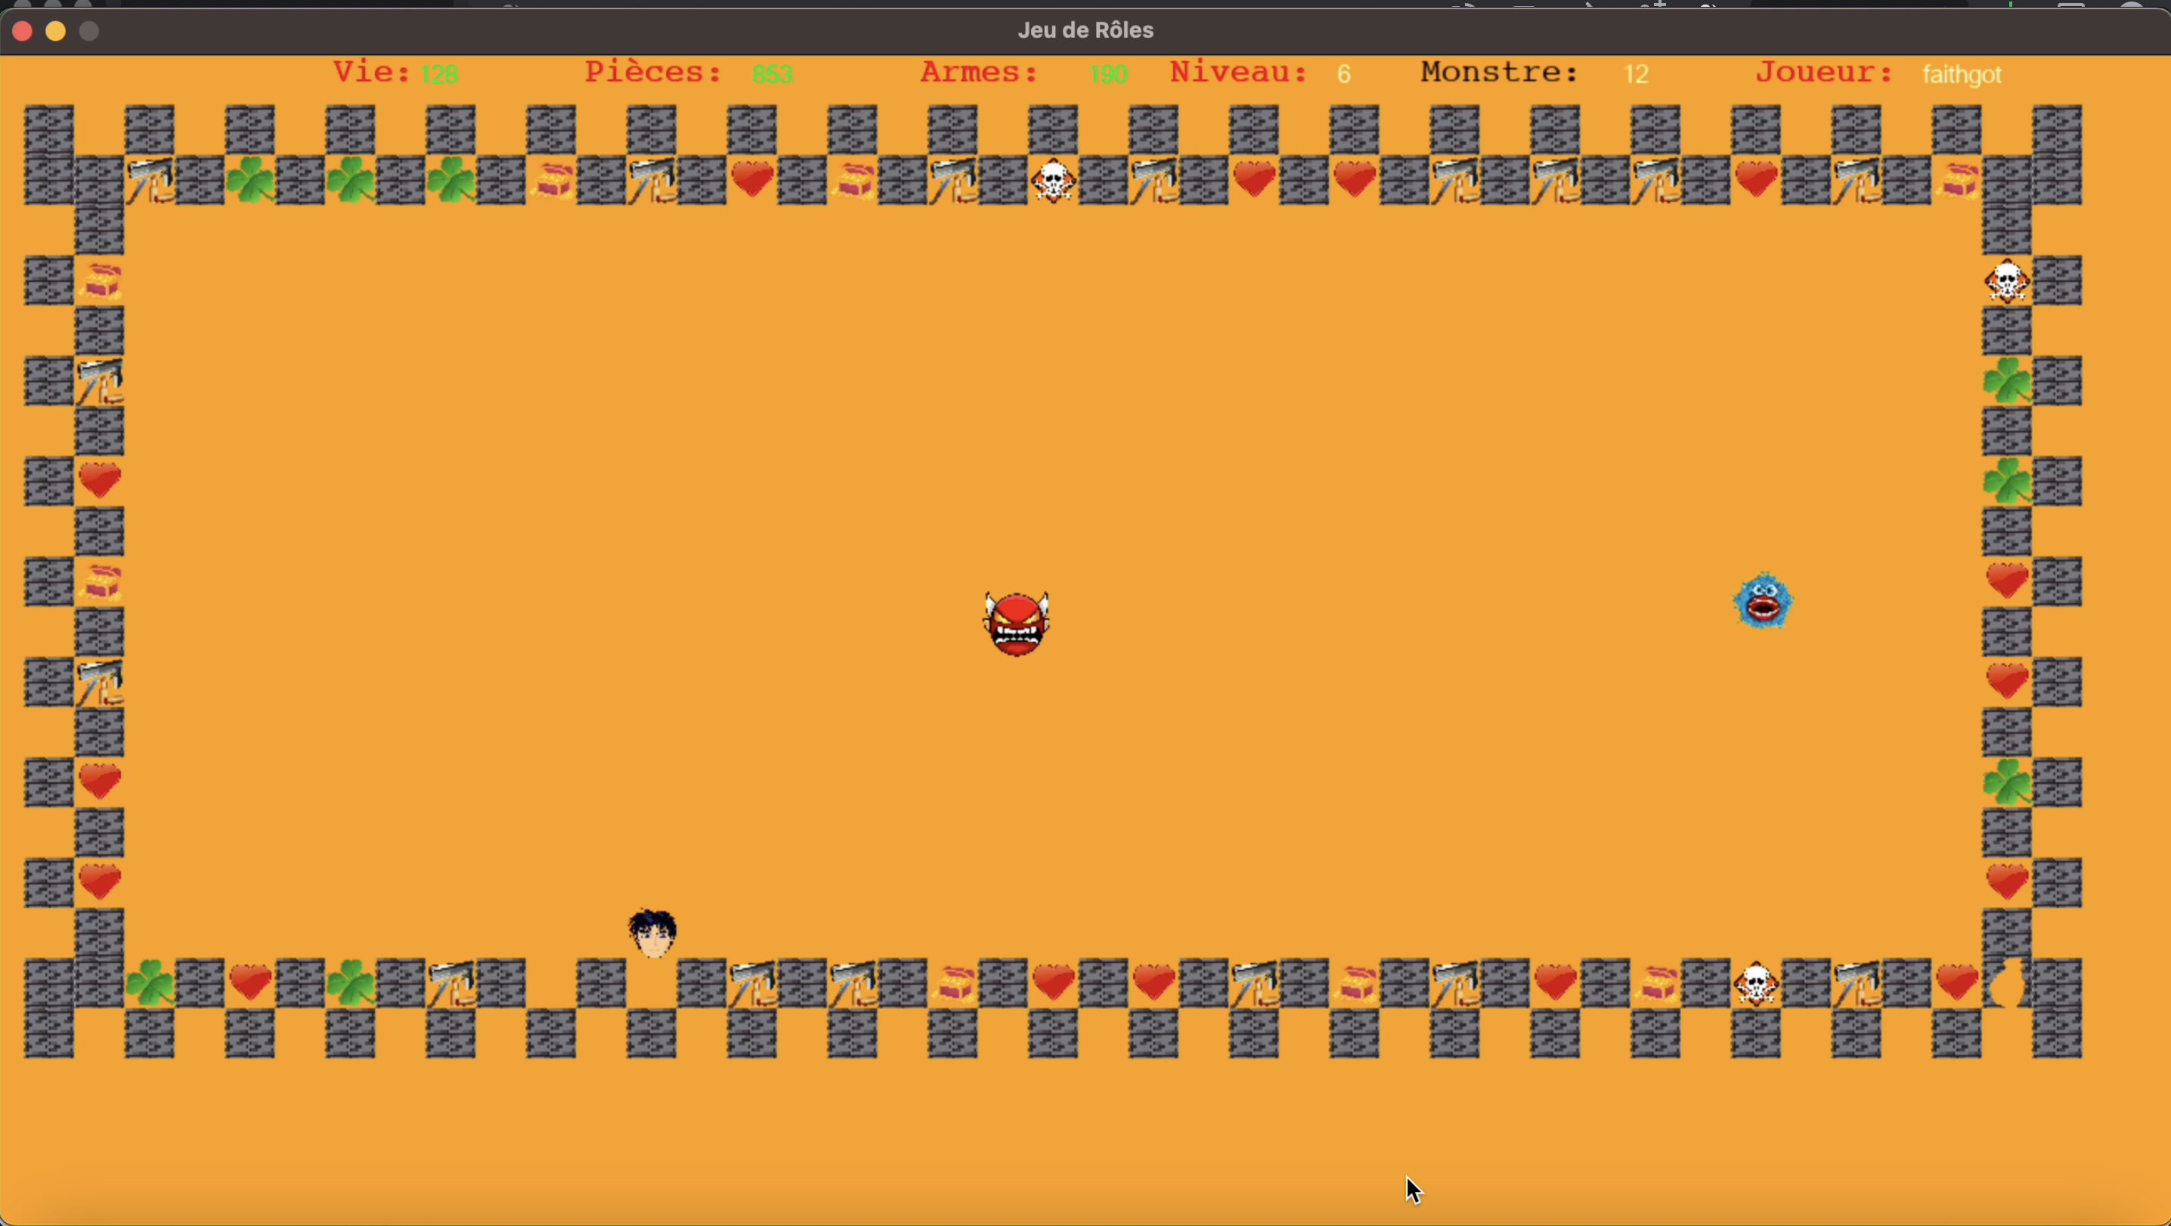Click the Vie: 128 life counter

396,73
